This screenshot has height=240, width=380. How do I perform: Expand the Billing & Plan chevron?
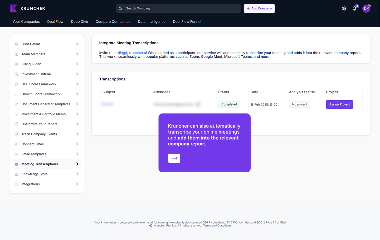pos(77,64)
